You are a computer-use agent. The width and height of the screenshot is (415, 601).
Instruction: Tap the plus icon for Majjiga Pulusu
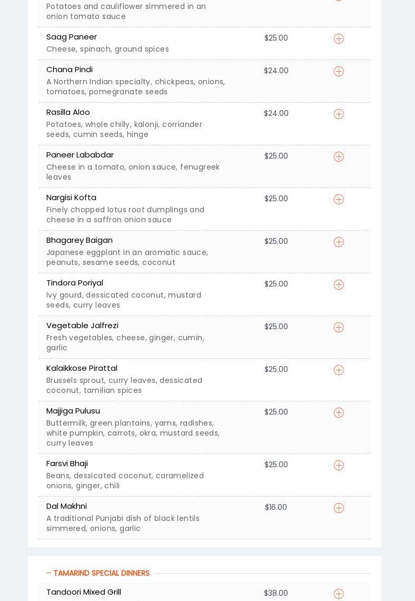(339, 413)
